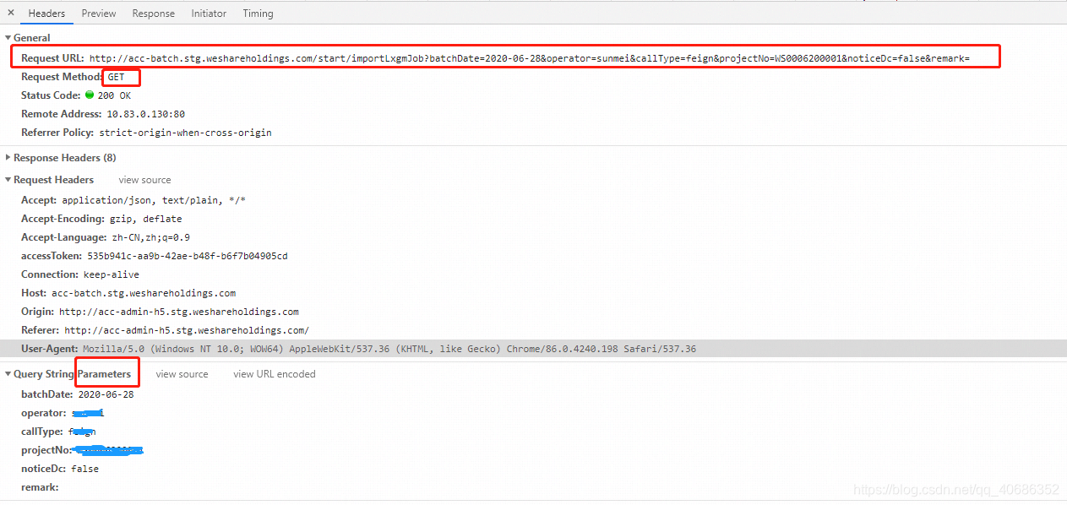
Task: Select strict-origin-when-cross-origin referrer policy value
Action: pyautogui.click(x=185, y=133)
